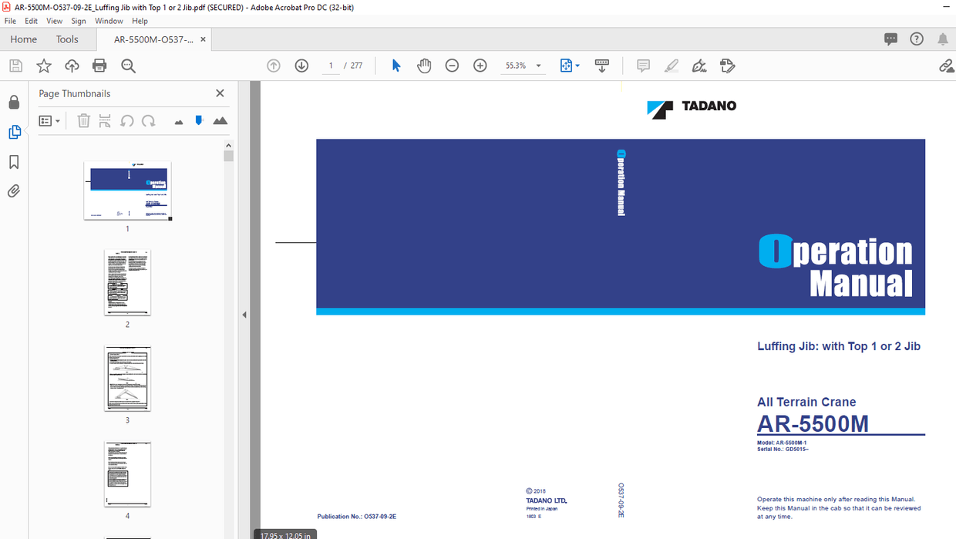Screen dimensions: 956x539
Task: Open the View menu
Action: click(54, 21)
